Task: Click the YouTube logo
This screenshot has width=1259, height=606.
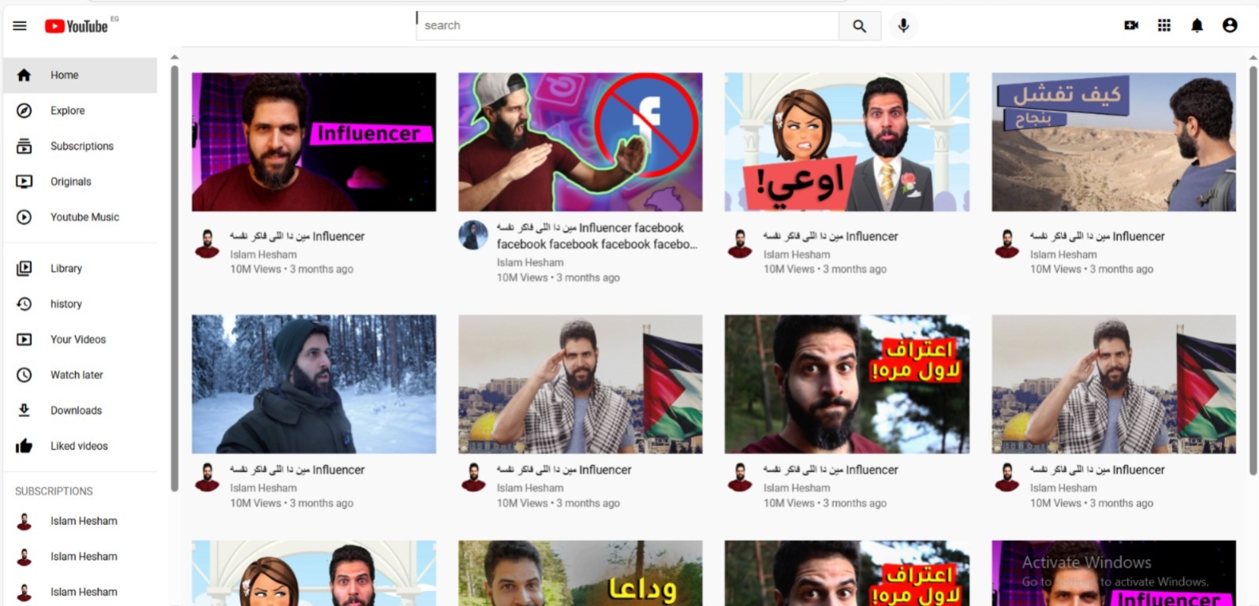Action: (x=77, y=26)
